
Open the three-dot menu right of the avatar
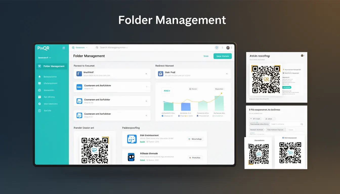coord(231,47)
